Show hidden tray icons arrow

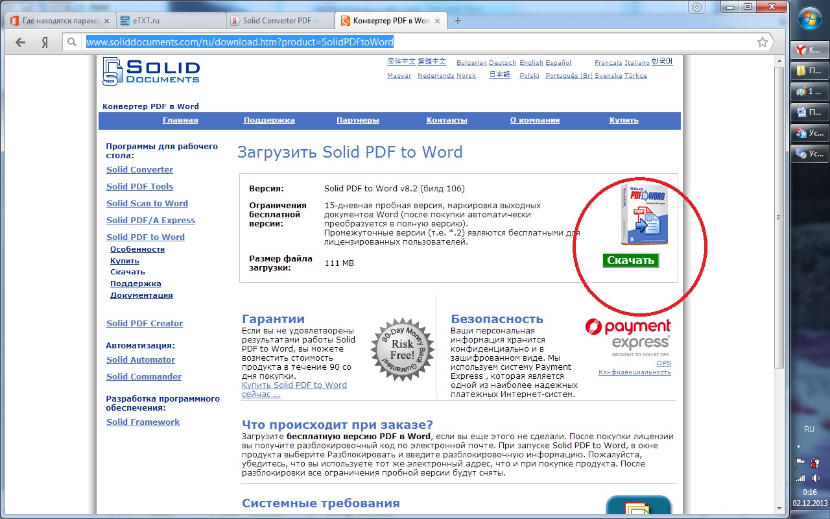point(798,446)
